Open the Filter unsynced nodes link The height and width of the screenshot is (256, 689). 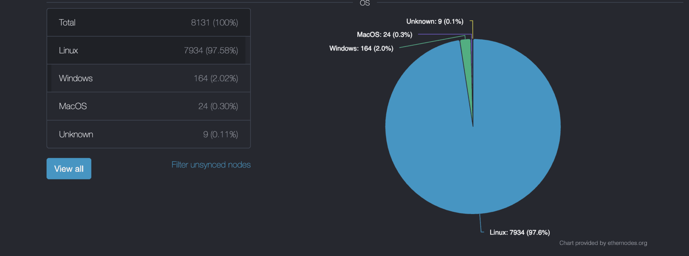(211, 165)
